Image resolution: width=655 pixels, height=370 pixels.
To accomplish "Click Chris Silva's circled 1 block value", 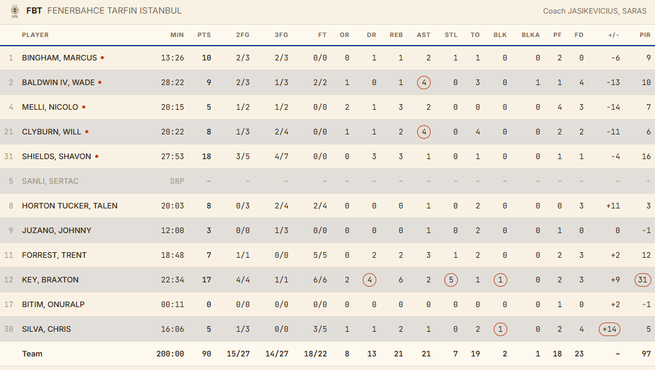I will pyautogui.click(x=501, y=329).
